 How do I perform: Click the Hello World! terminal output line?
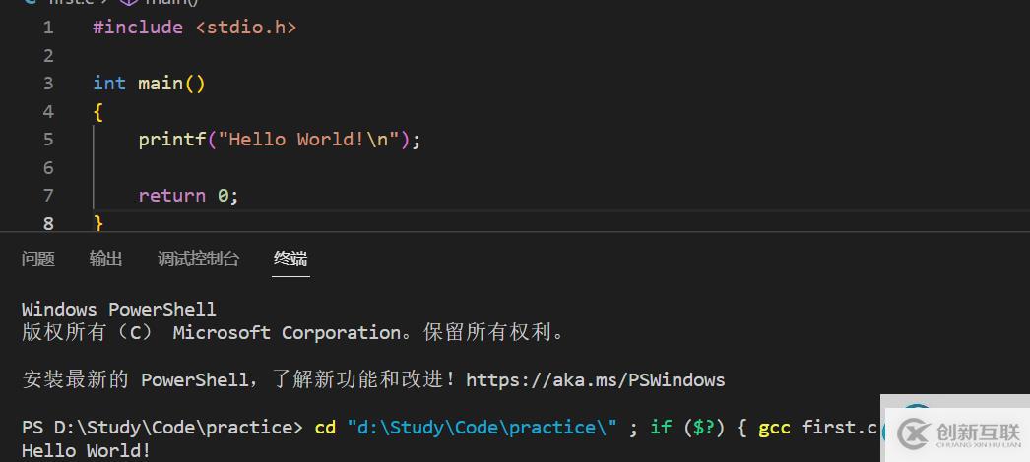(87, 451)
